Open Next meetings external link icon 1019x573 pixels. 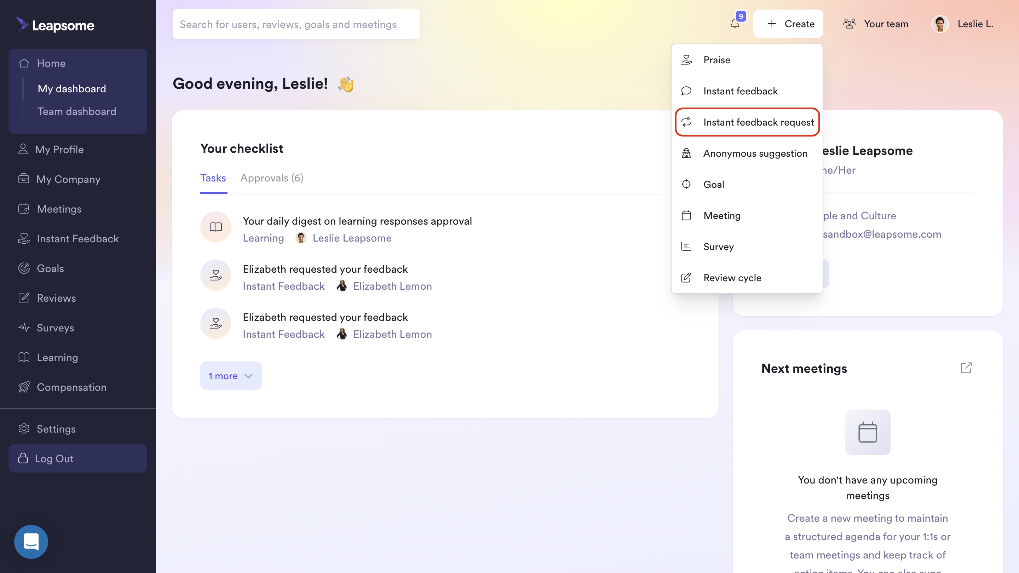point(966,368)
